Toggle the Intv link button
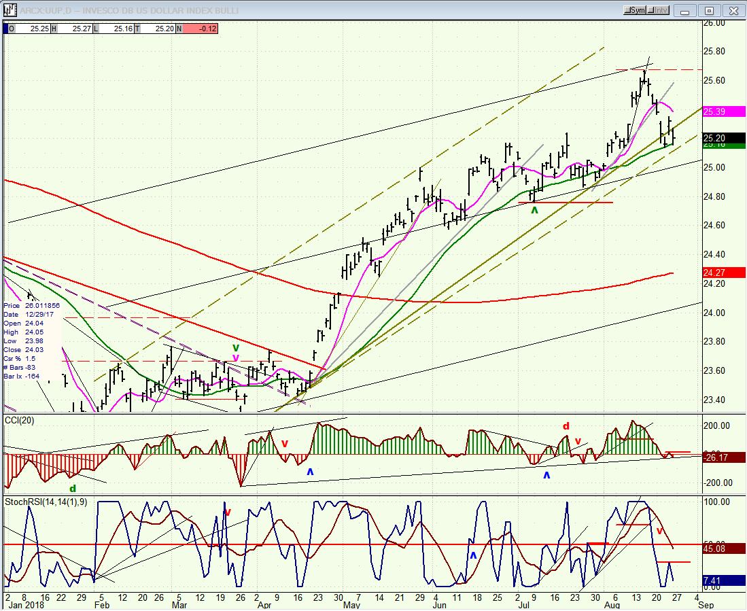 point(659,10)
